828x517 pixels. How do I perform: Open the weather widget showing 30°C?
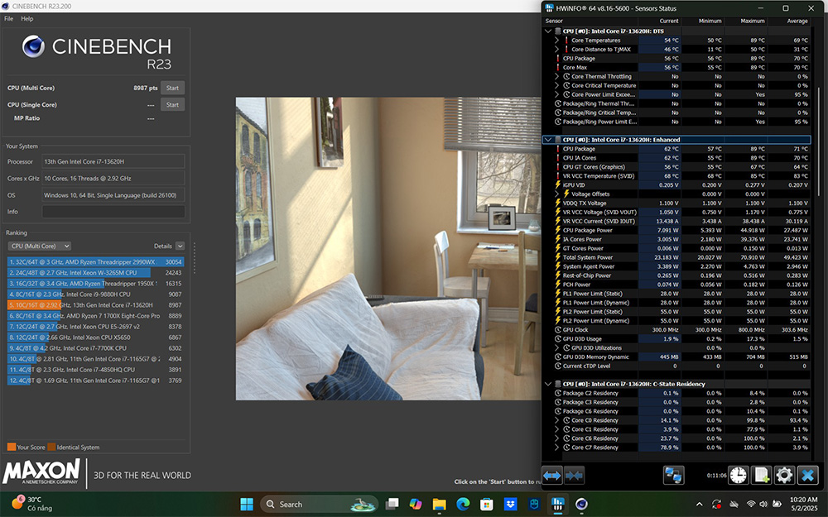(33, 504)
